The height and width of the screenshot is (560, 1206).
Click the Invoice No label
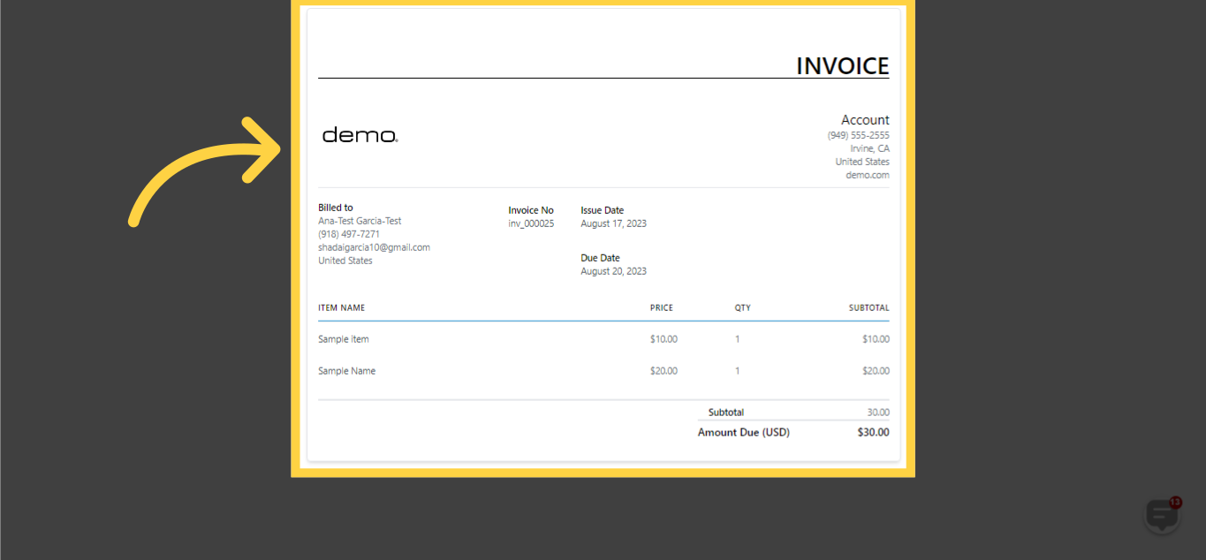pos(531,210)
